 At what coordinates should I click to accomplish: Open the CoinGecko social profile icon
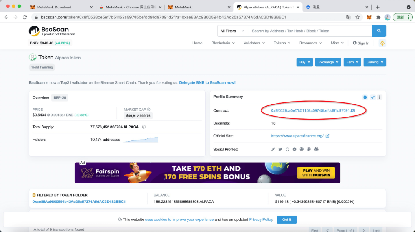(x=309, y=149)
